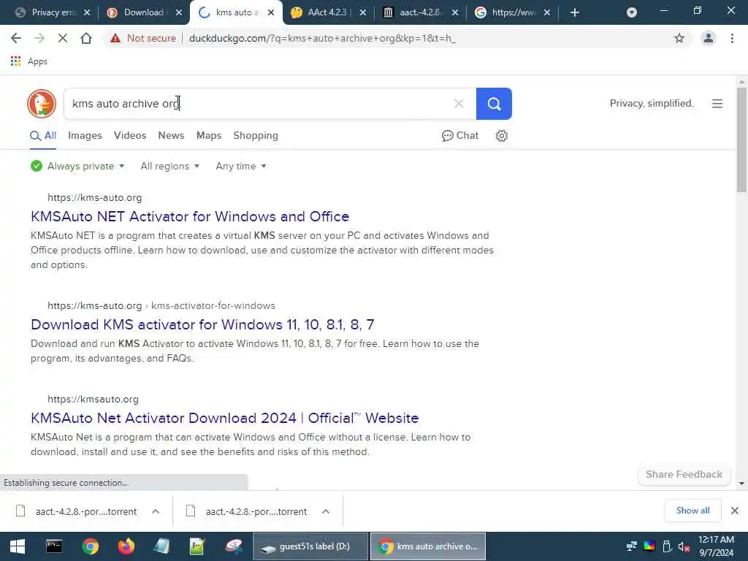Open search settings gear icon

point(501,136)
